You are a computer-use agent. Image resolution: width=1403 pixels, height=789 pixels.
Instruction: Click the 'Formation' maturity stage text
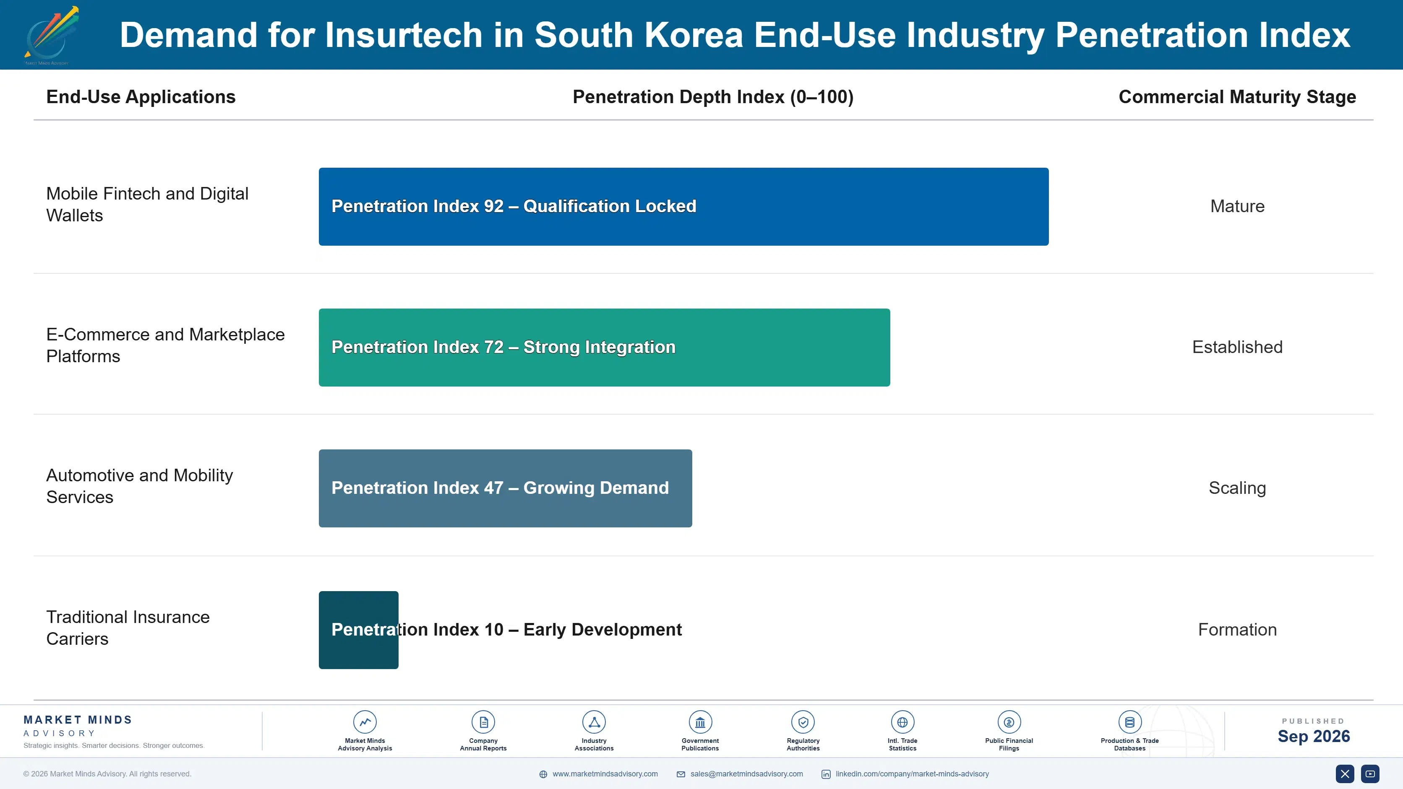(x=1237, y=630)
